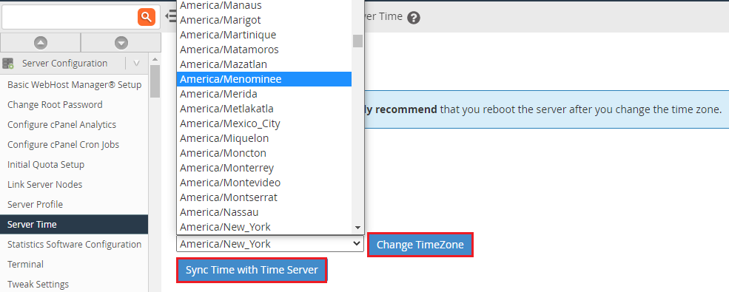This screenshot has width=729, height=292.
Task: Click the expand-all down arrow icon
Action: point(121,43)
